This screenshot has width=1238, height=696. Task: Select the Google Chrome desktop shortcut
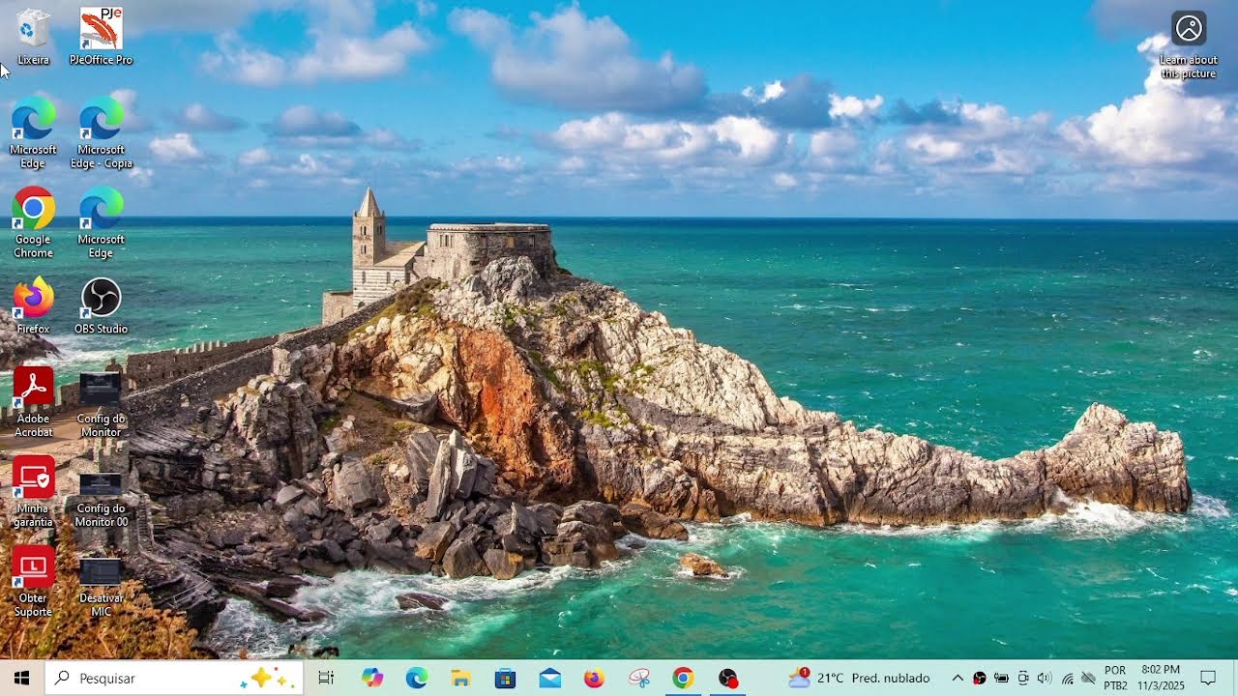point(33,222)
